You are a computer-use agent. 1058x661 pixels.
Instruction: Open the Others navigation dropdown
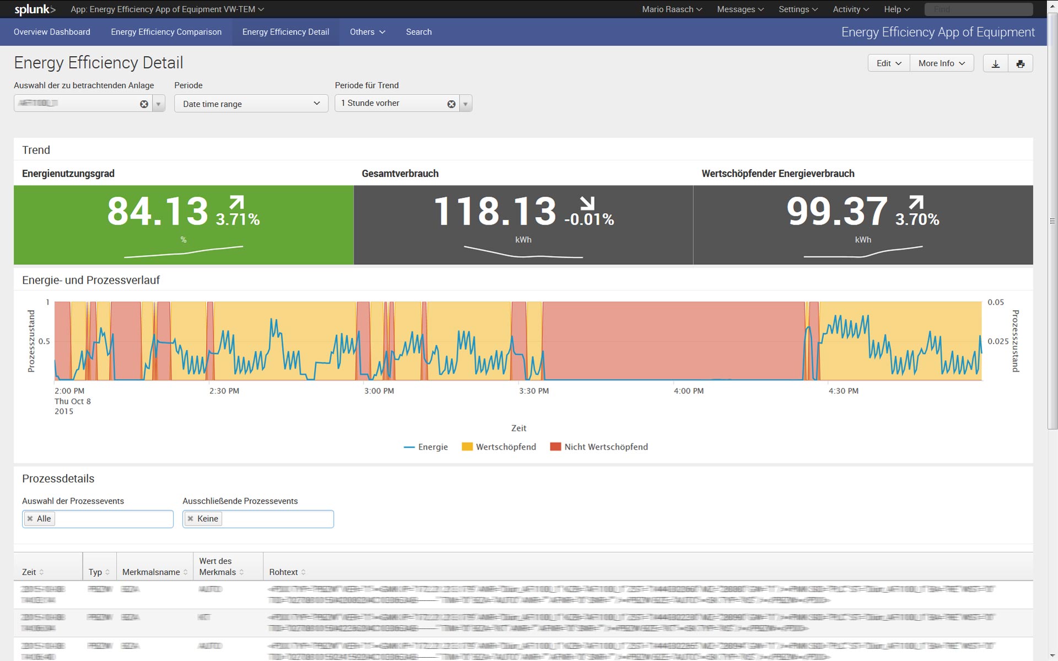[367, 32]
